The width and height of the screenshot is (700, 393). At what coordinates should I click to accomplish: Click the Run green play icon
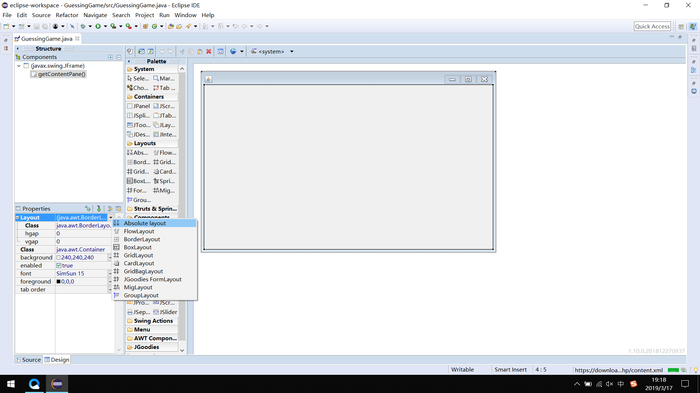pos(98,26)
